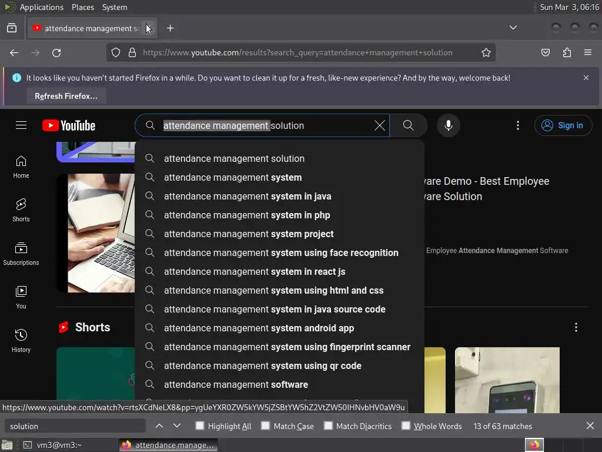This screenshot has width=602, height=452.
Task: Open the You section in sidebar
Action: 21,297
